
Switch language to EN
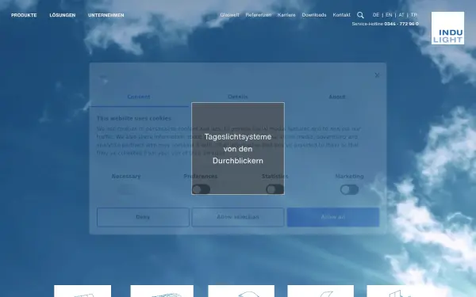[389, 15]
